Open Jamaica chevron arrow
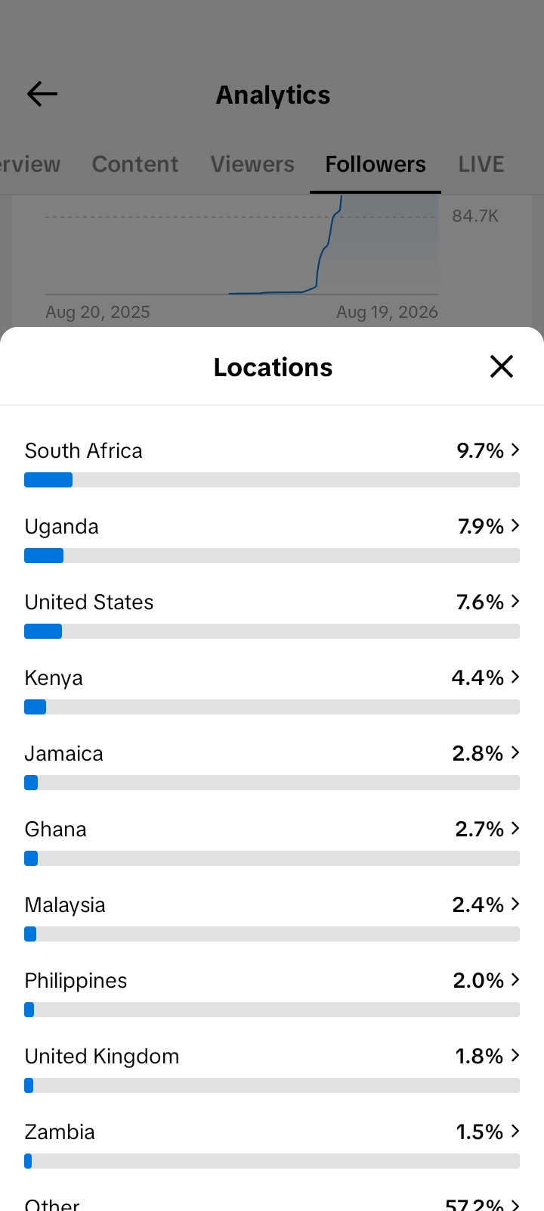Image resolution: width=544 pixels, height=1211 pixels. click(x=515, y=752)
